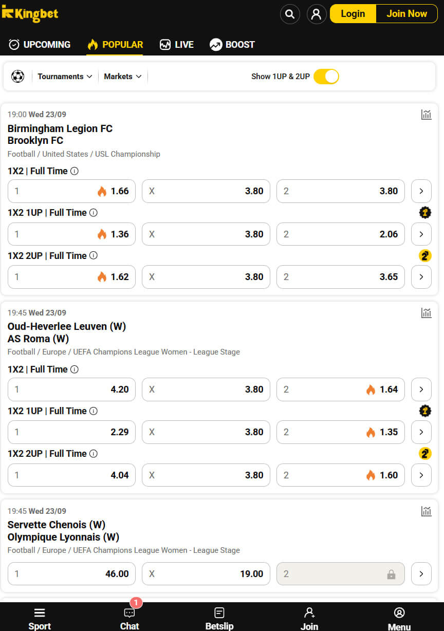Expand more markets arrow for Oud-Heverlee 1X2 Full Time
The image size is (444, 631).
[x=421, y=389]
